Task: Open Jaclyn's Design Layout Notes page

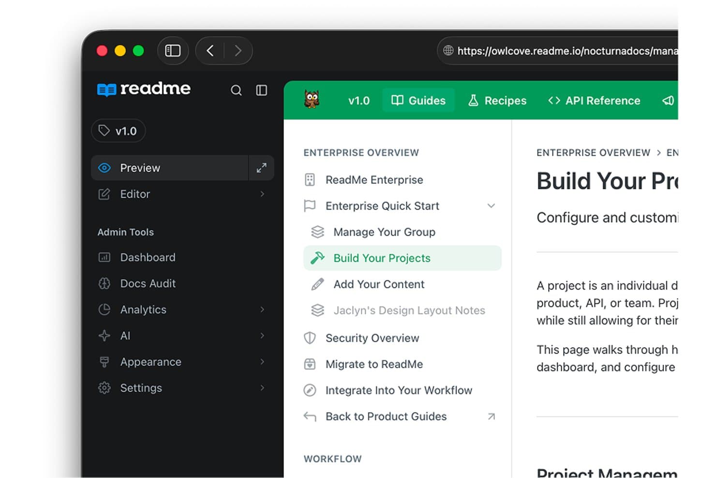Action: 409,311
